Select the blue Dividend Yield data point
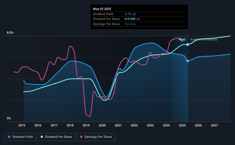Viewport: 235px width, 145px height. (188, 61)
